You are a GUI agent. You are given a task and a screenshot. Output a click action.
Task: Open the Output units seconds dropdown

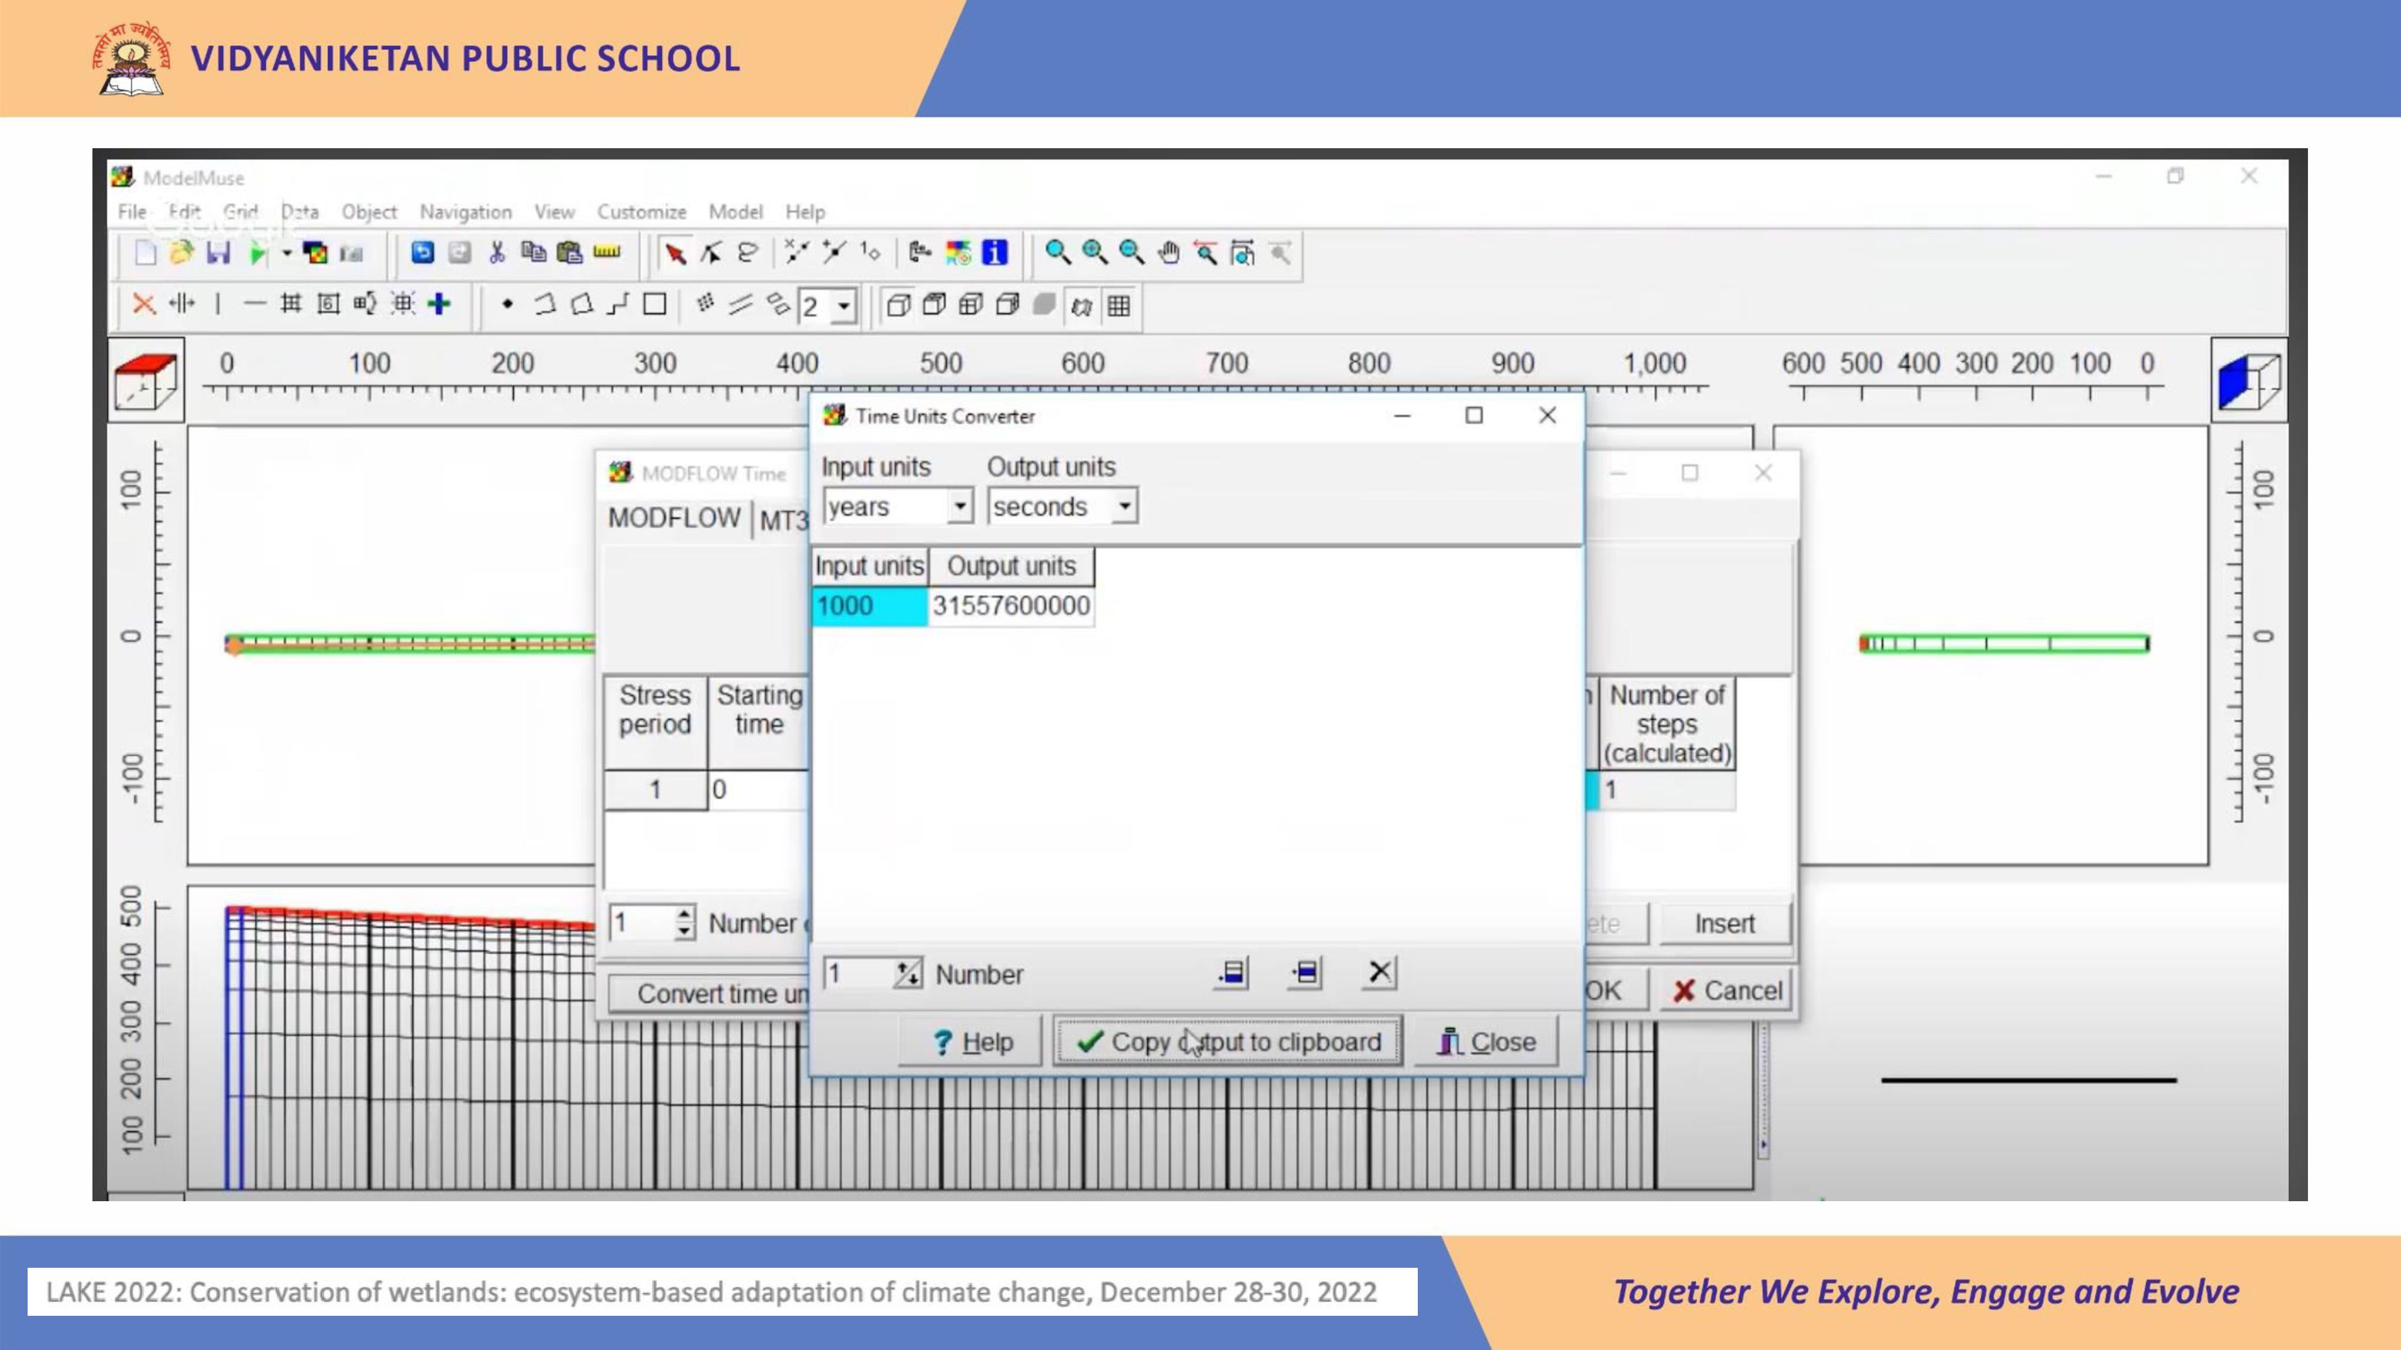1124,507
